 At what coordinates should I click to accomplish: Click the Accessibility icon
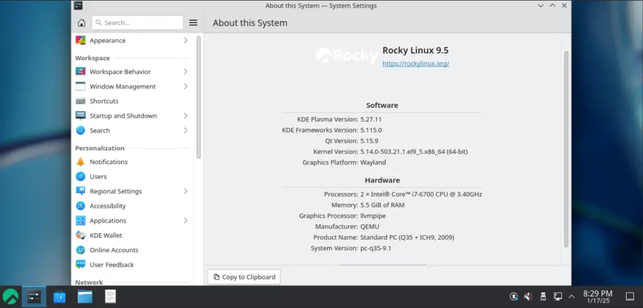pos(81,206)
